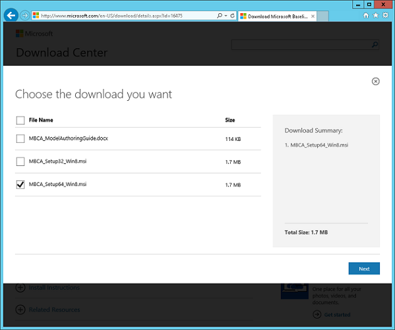Click the browser forward arrow button
The image size is (395, 330).
24,16
